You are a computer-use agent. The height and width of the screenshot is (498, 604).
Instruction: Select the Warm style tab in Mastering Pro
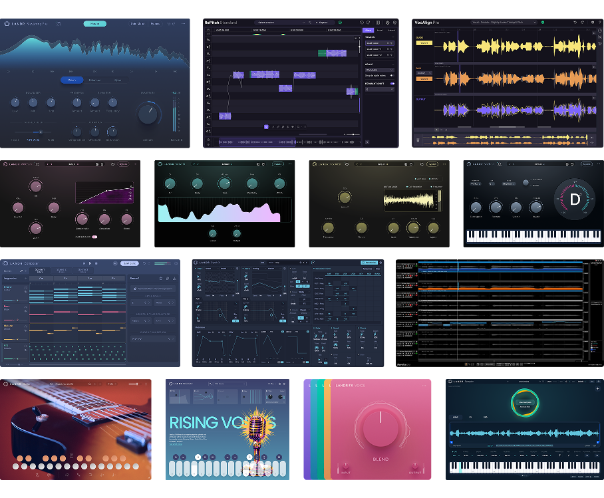coord(72,80)
